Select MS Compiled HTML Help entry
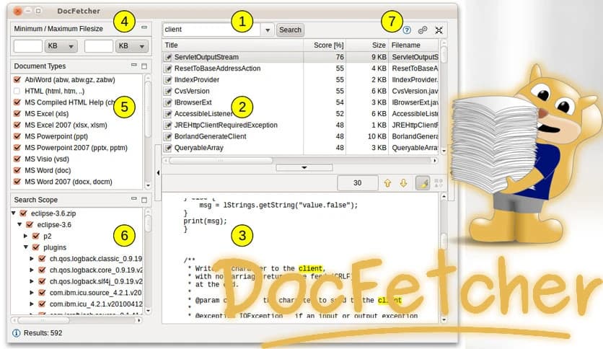The image size is (603, 349). pyautogui.click(x=70, y=102)
